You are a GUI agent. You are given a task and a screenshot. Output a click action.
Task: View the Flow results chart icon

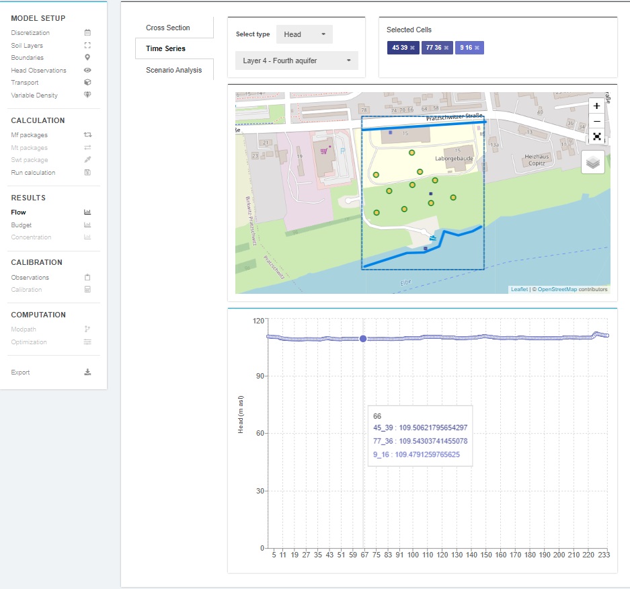pos(88,212)
